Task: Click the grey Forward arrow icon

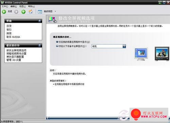Action: [16, 12]
